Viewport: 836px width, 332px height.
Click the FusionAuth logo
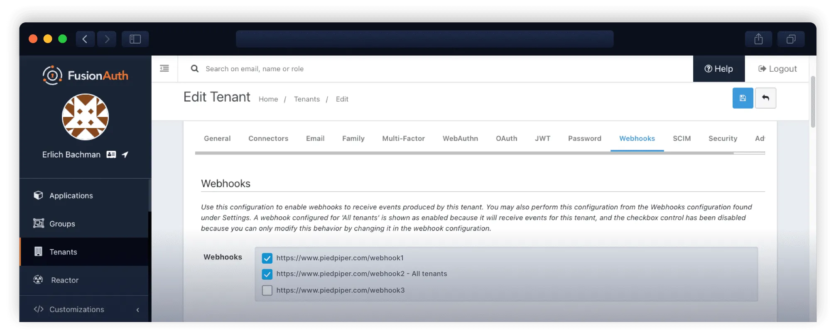point(85,75)
